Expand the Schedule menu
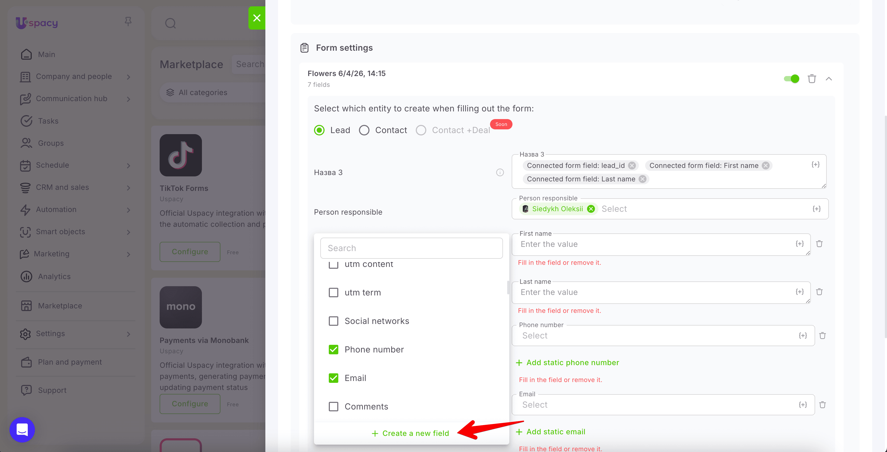The width and height of the screenshot is (887, 452). [x=128, y=166]
